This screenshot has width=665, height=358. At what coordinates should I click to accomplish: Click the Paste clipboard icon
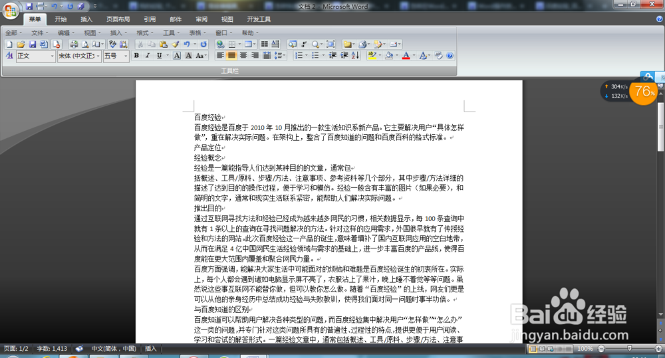click(x=164, y=45)
